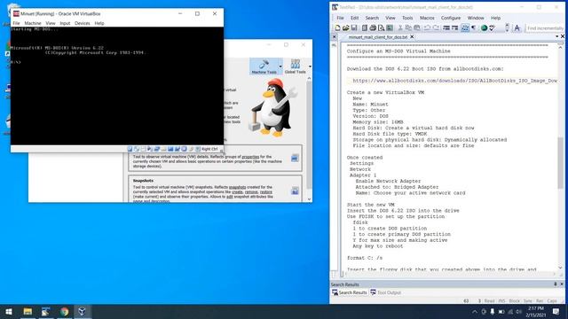
Task: Open View menu in Minuet VM window
Action: click(x=51, y=23)
